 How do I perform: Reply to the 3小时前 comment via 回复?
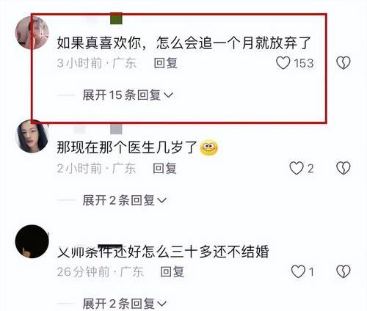[x=166, y=63]
